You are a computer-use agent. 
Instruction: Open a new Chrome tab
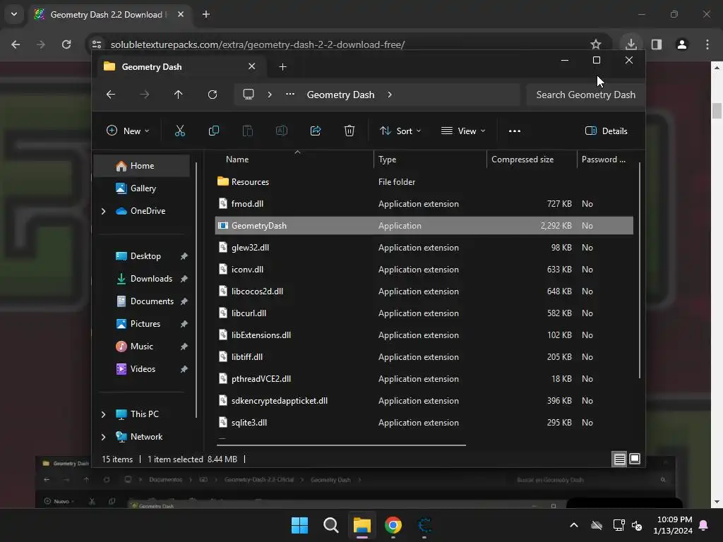click(206, 14)
